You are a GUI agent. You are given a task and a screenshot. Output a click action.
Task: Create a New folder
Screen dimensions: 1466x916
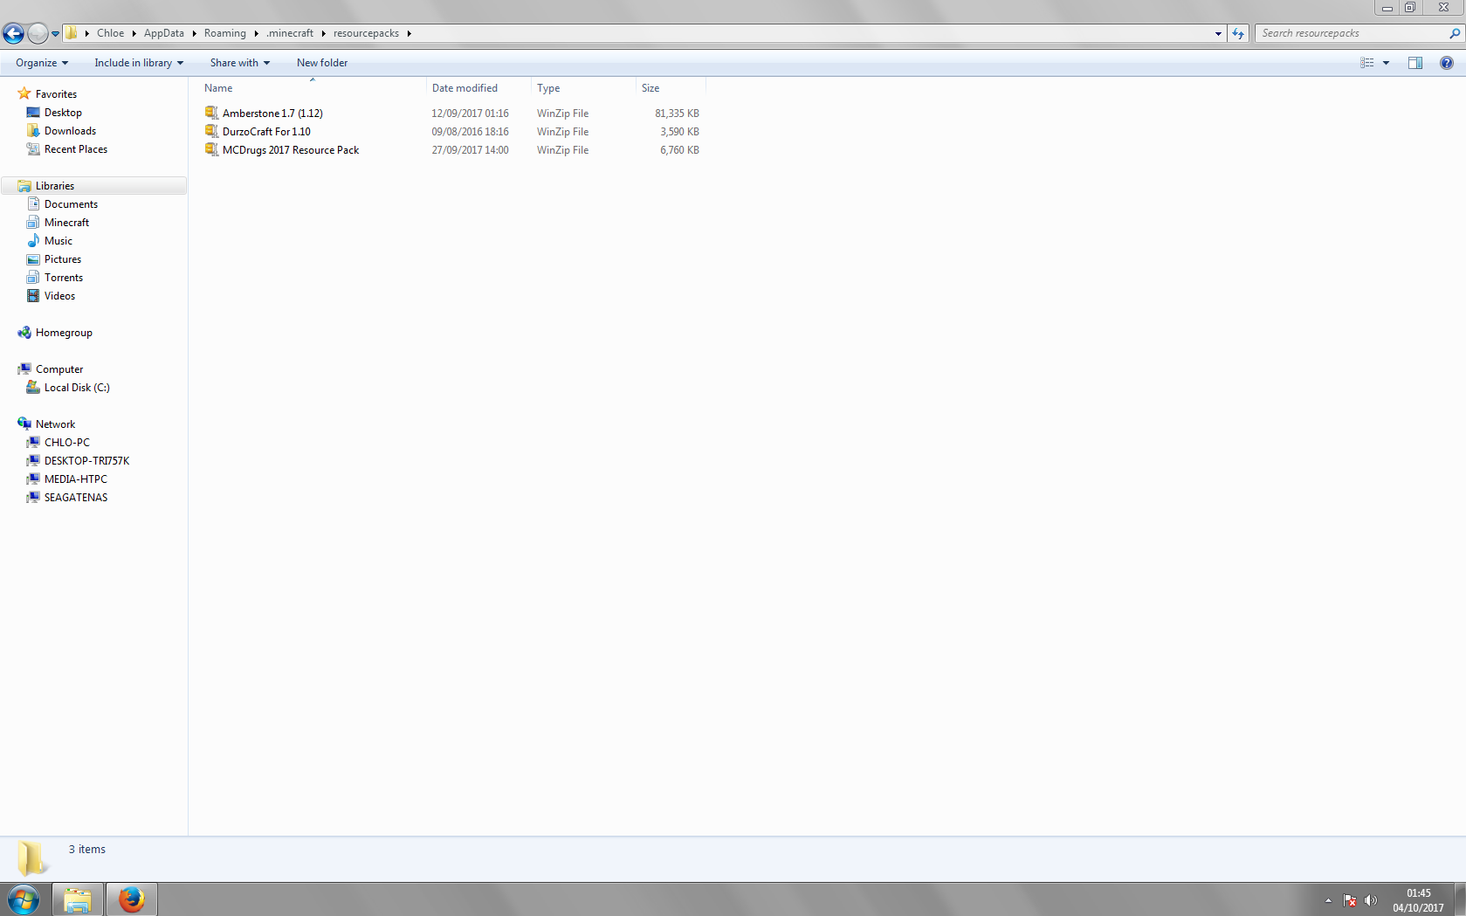point(322,63)
